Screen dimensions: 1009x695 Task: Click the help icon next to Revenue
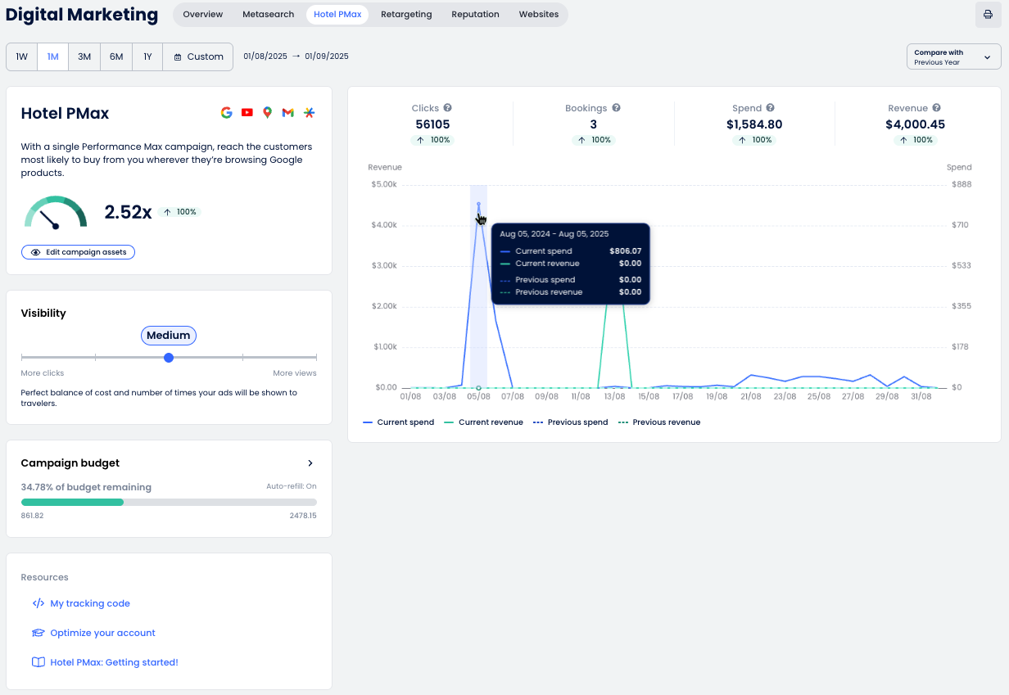[x=936, y=108]
